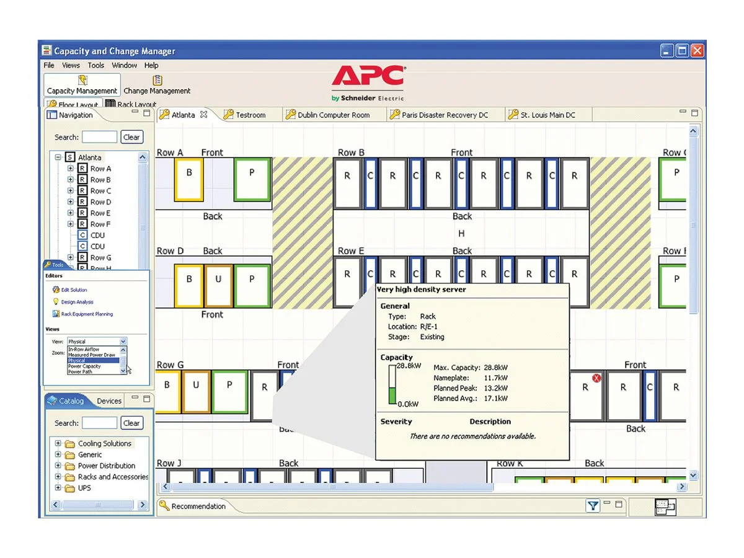Select the Design Analysis lightbulb icon
744x558 pixels.
[x=56, y=302]
